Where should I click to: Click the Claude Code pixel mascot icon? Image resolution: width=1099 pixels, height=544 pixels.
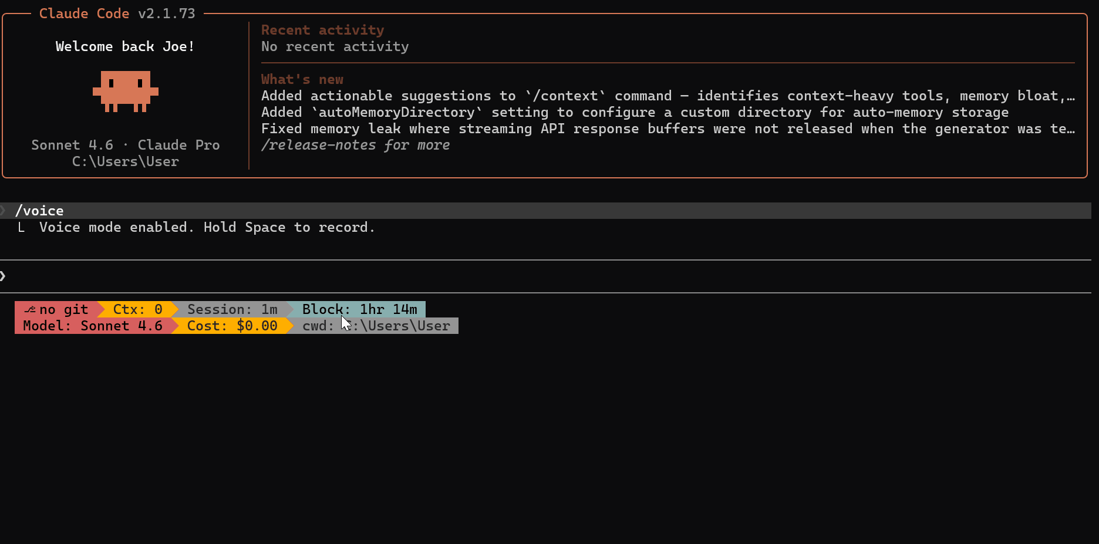click(x=125, y=91)
